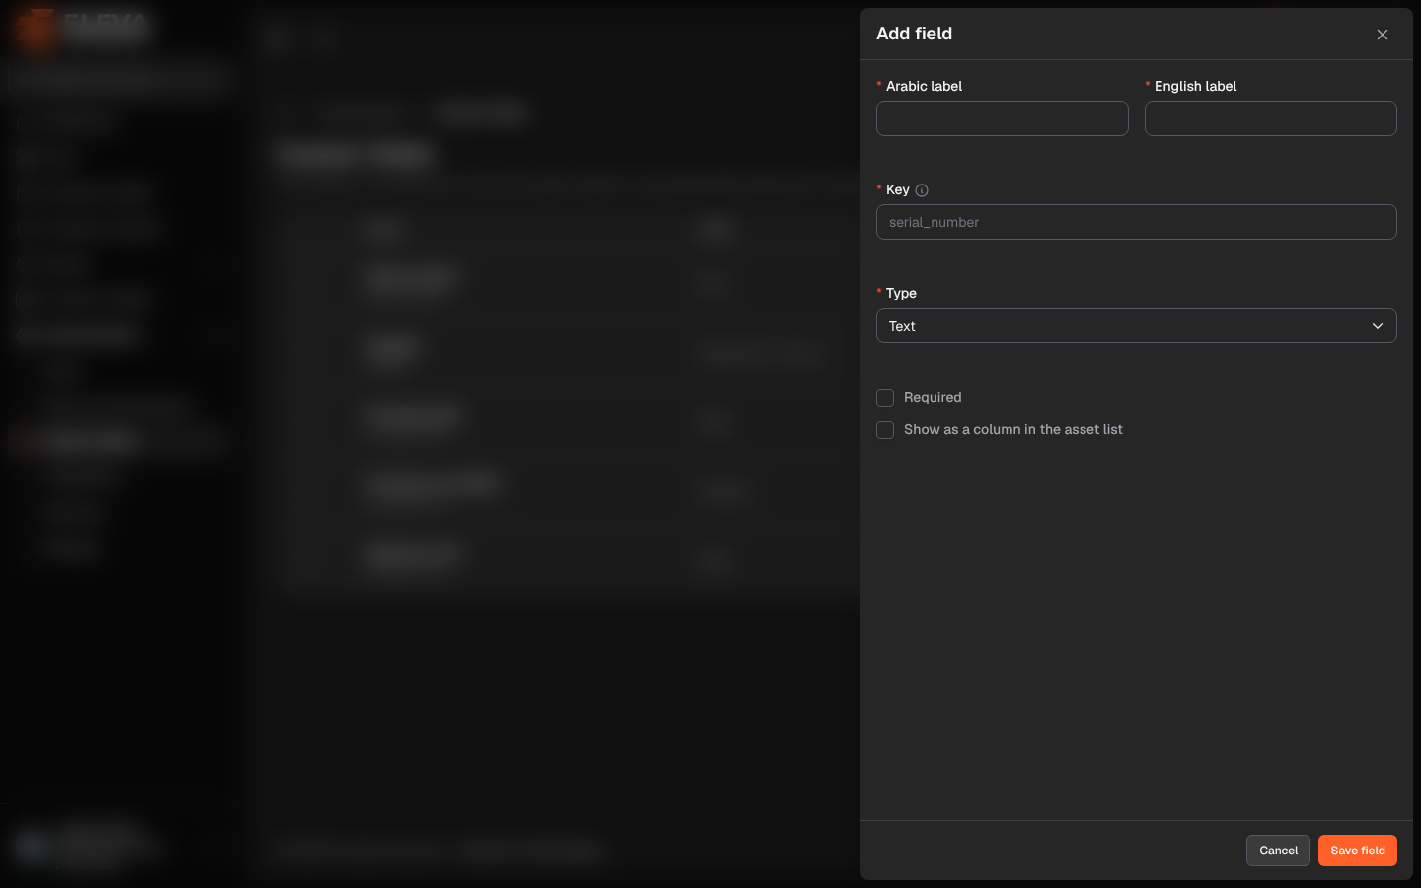1421x888 pixels.
Task: Click the orange Save field button
Action: (x=1358, y=851)
